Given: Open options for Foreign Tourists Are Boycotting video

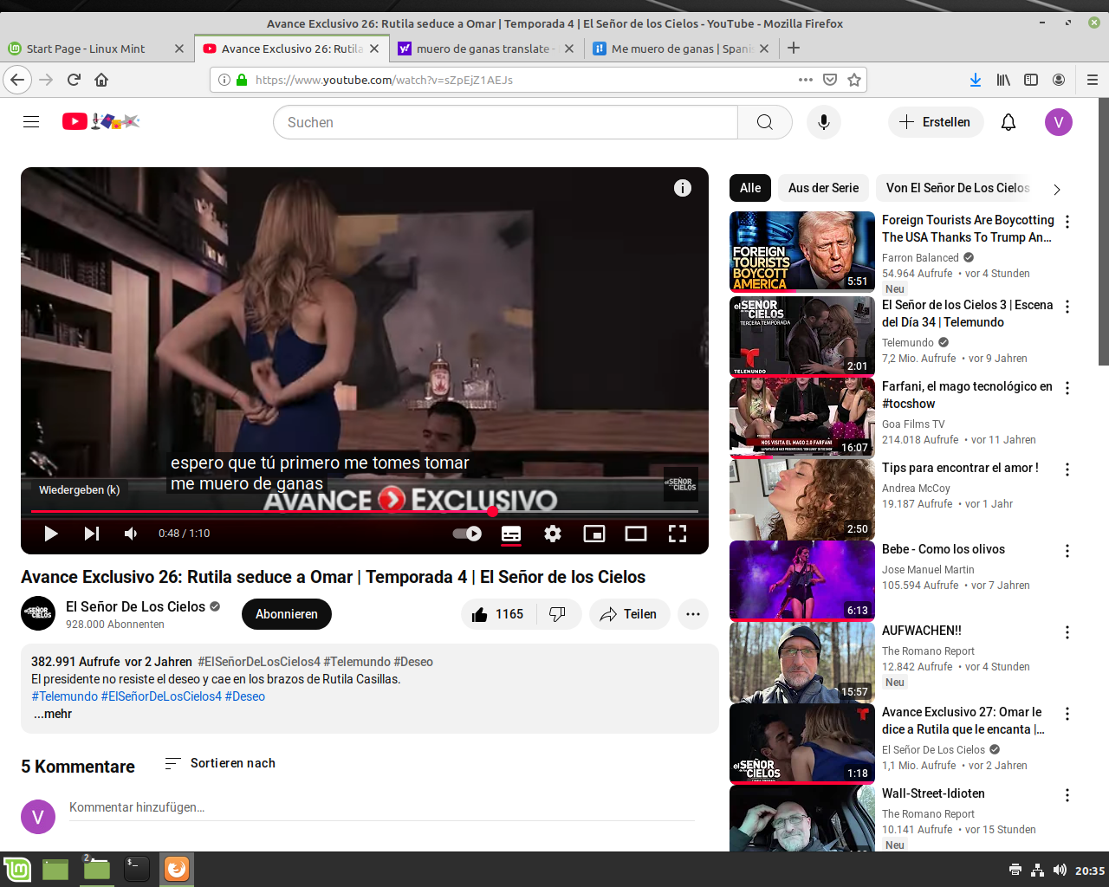Looking at the screenshot, I should 1067,222.
